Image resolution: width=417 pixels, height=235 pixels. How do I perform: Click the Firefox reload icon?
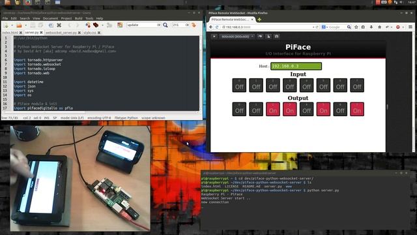tap(317, 27)
